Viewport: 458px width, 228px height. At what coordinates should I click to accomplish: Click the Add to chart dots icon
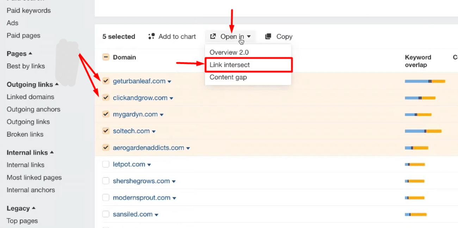[x=151, y=36]
